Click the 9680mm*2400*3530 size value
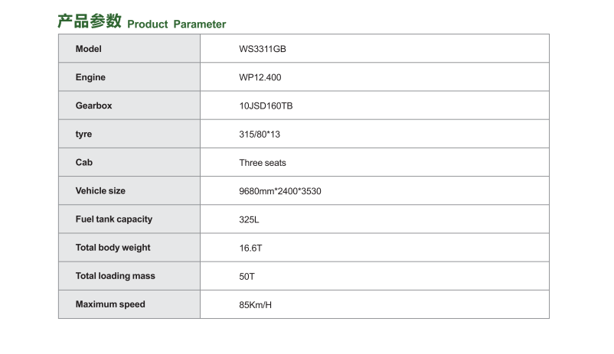The image size is (614, 354). tap(280, 191)
